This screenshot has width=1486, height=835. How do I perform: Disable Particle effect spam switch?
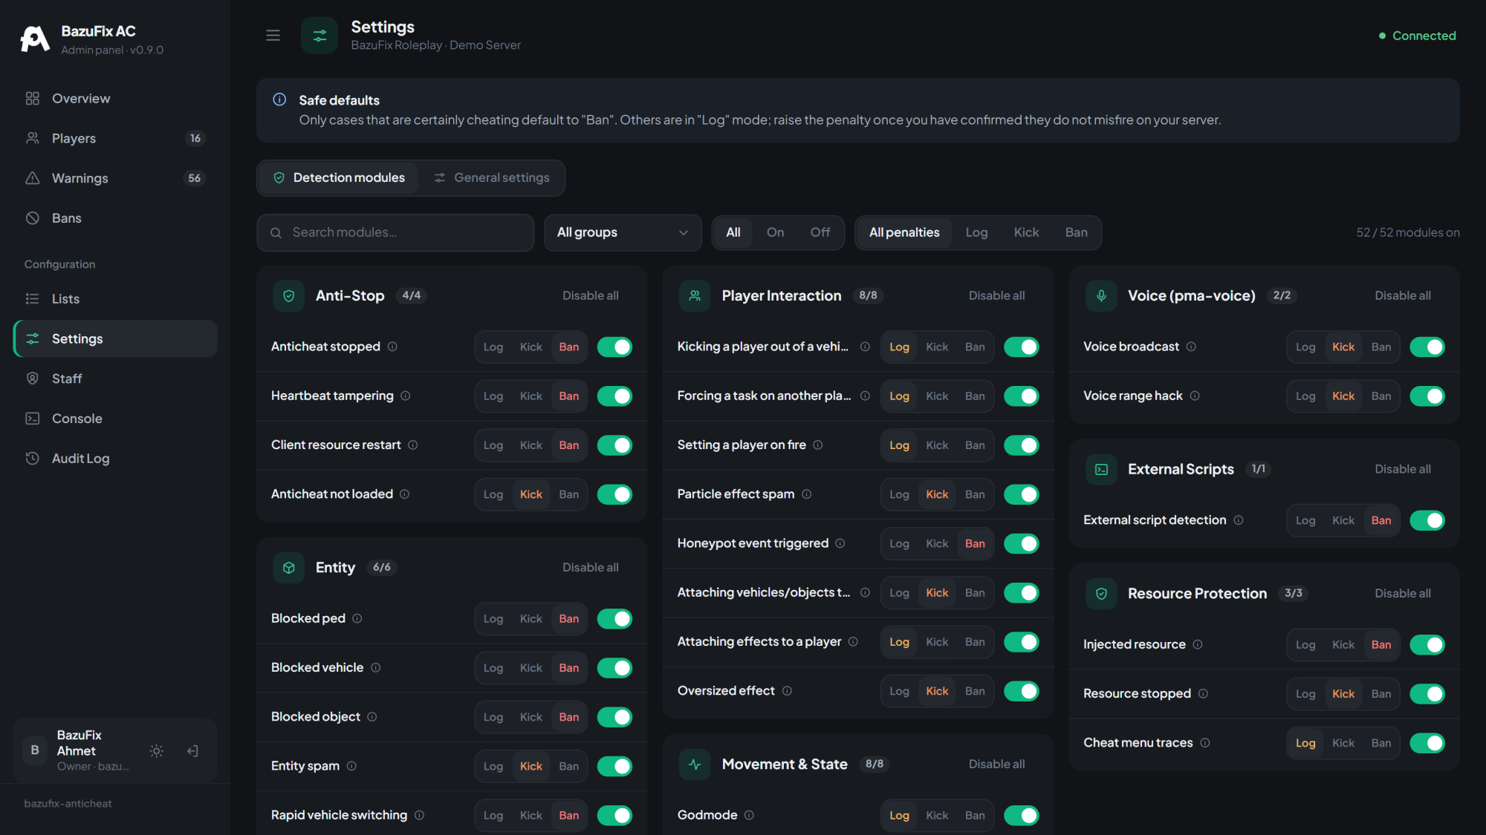pyautogui.click(x=1022, y=494)
